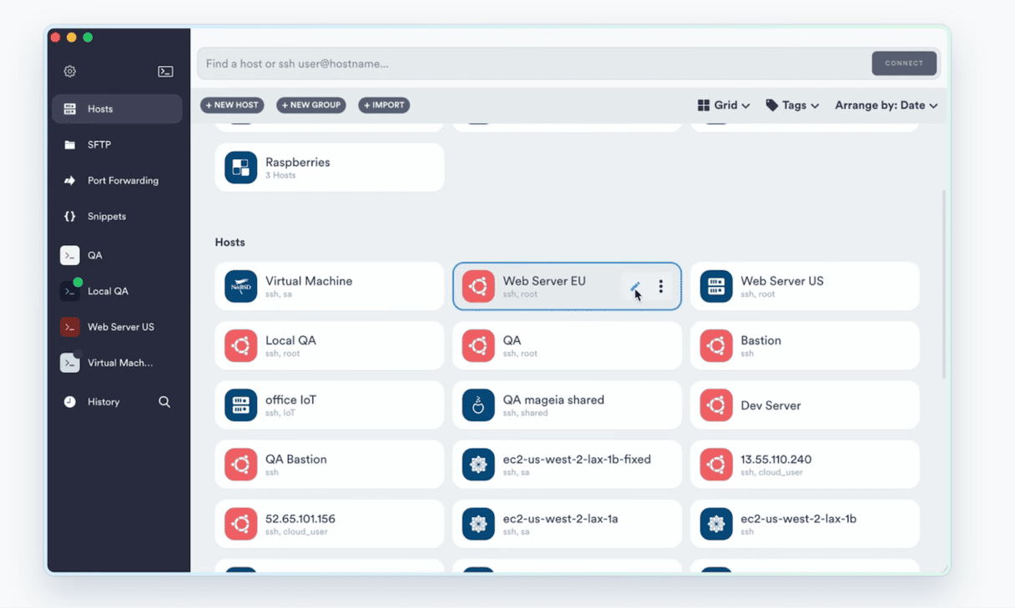1015x608 pixels.
Task: Select the Dev Server host name
Action: pos(770,405)
